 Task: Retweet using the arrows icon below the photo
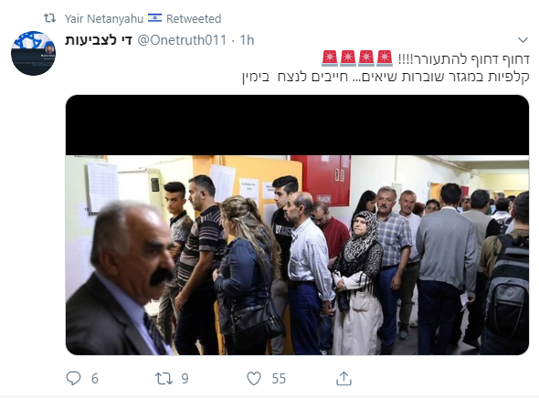coord(164,379)
